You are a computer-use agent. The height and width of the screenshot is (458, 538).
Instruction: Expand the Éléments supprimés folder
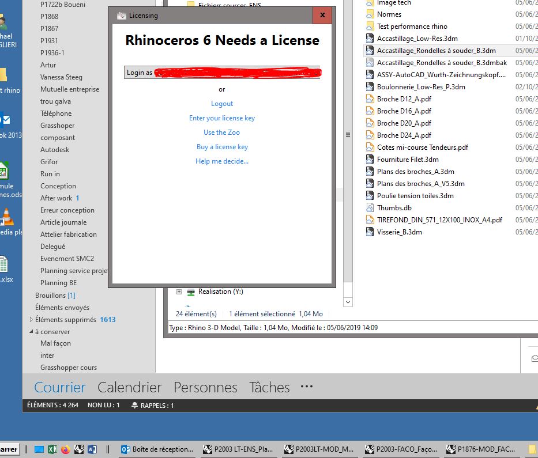tap(31, 320)
